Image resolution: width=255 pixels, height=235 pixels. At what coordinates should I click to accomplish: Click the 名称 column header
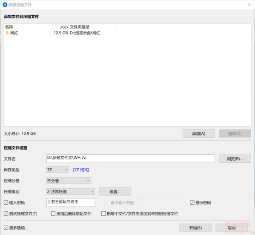28,27
